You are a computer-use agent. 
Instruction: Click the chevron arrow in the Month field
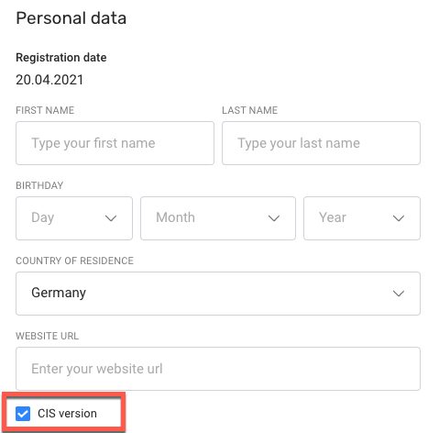pyautogui.click(x=274, y=218)
